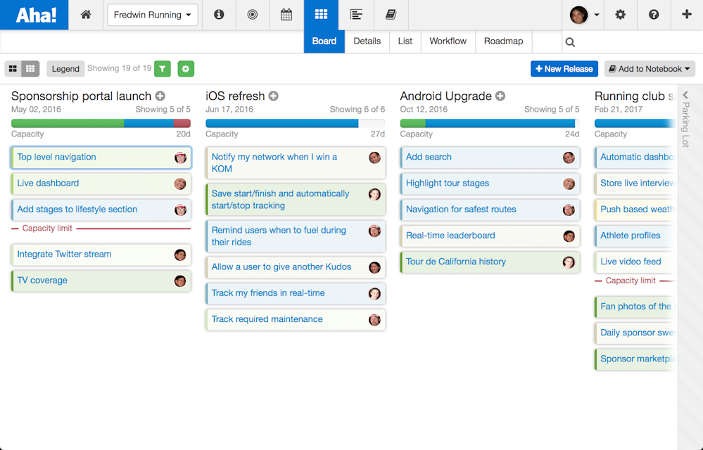Image resolution: width=703 pixels, height=450 pixels.
Task: Open the Releases calendar icon
Action: 286,15
